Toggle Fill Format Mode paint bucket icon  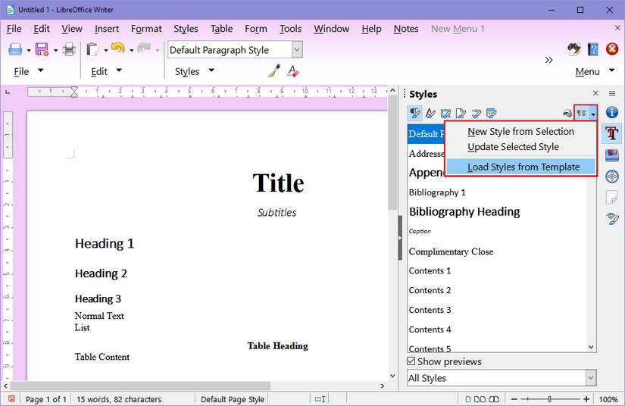[x=567, y=114]
